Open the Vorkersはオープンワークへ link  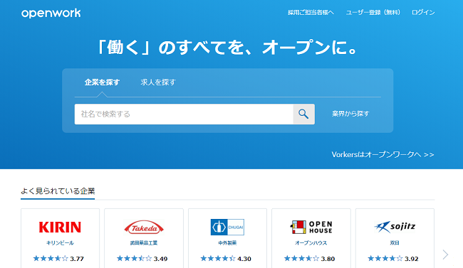[383, 154]
